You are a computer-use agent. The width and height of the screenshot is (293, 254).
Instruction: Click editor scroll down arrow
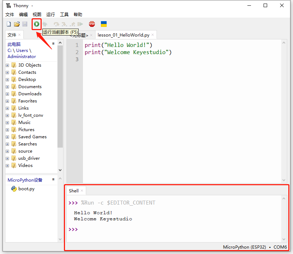[x=284, y=180]
